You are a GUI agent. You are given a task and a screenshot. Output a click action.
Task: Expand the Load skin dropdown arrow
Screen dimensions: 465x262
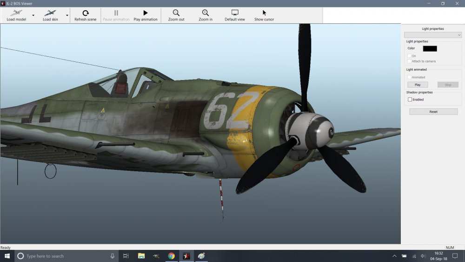coord(67,15)
